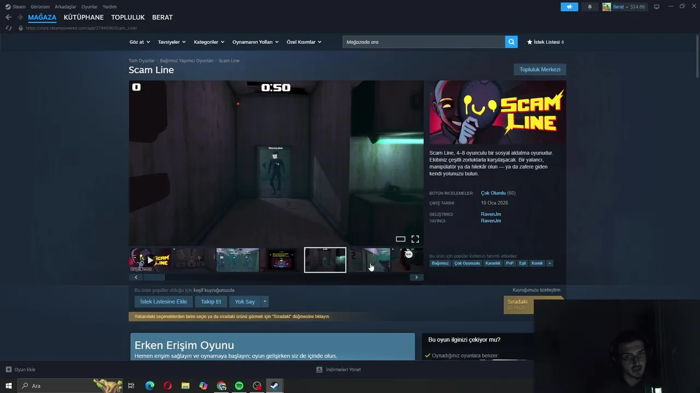Go back with the left arrow

[8, 17]
